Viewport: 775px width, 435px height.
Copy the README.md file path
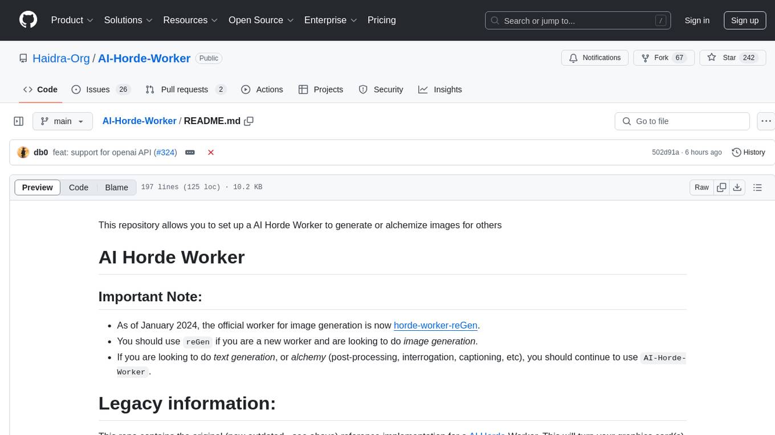tap(248, 121)
